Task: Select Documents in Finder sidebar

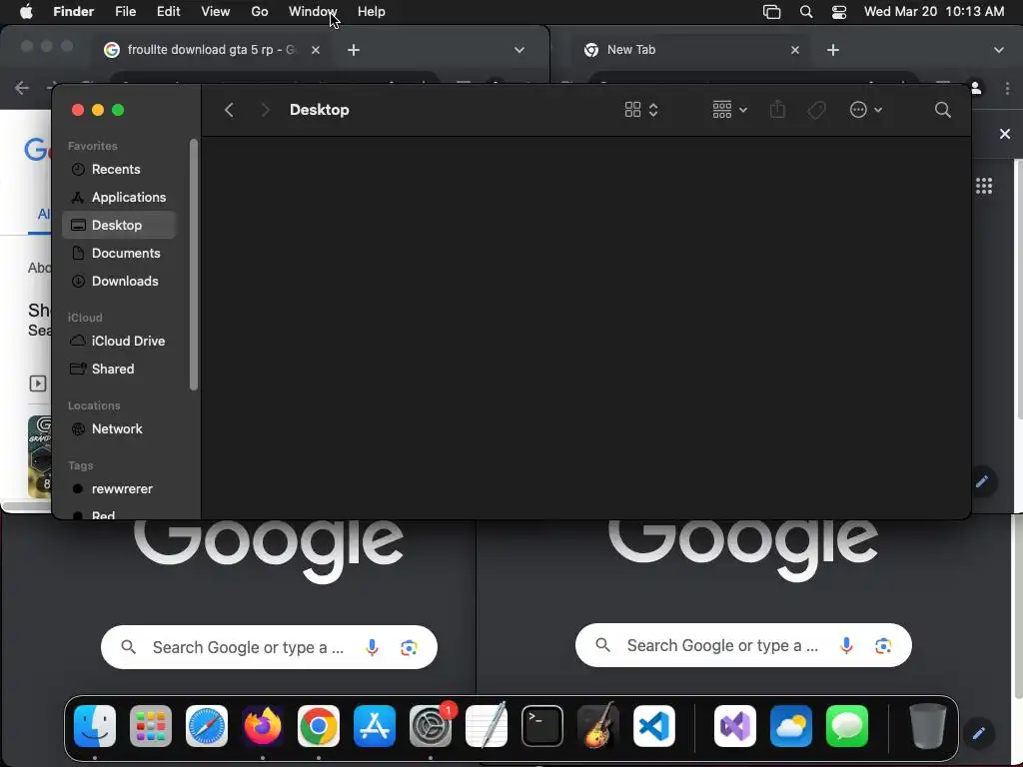Action: 120,253
